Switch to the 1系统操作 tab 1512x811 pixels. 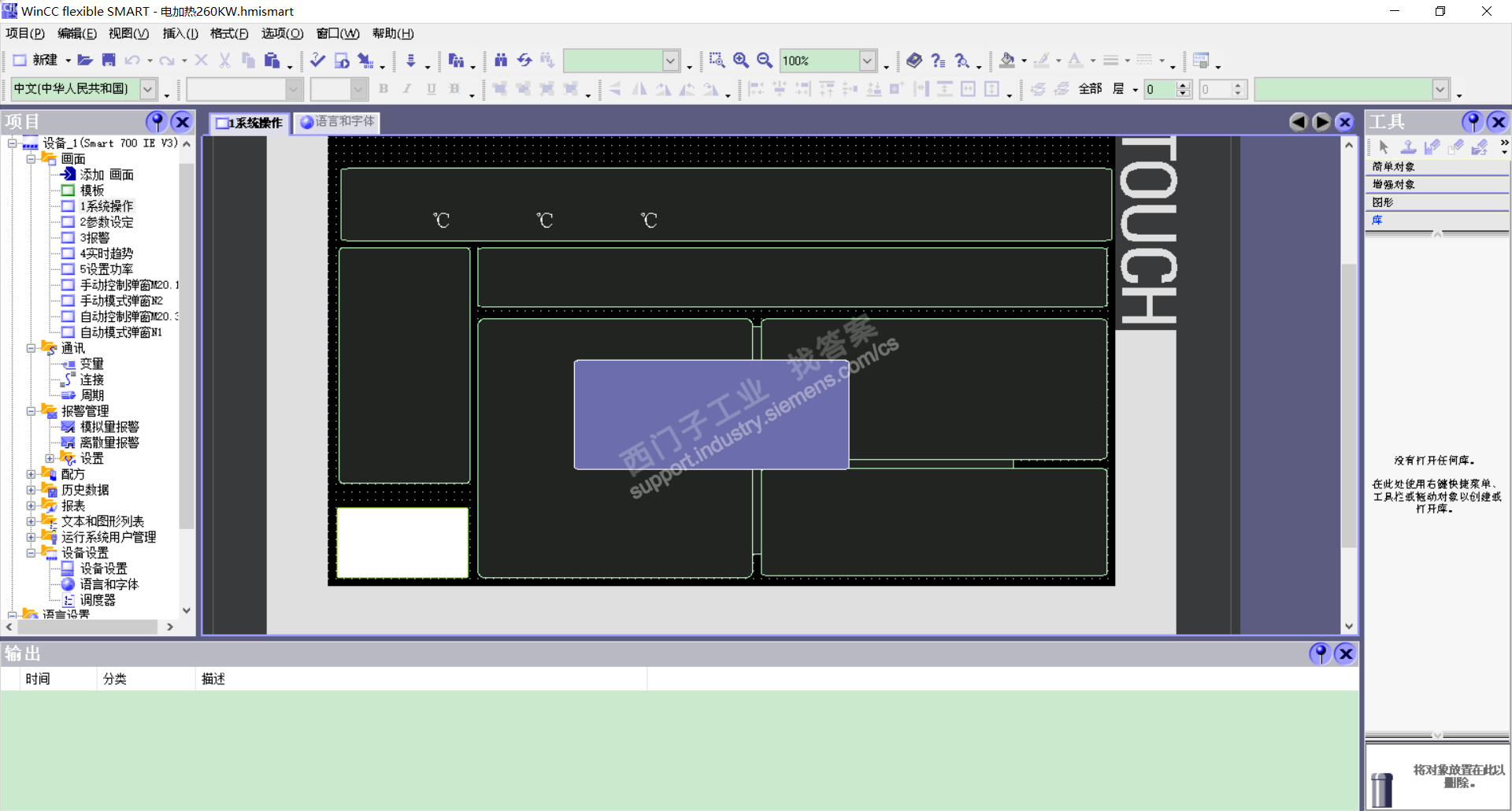coord(250,123)
